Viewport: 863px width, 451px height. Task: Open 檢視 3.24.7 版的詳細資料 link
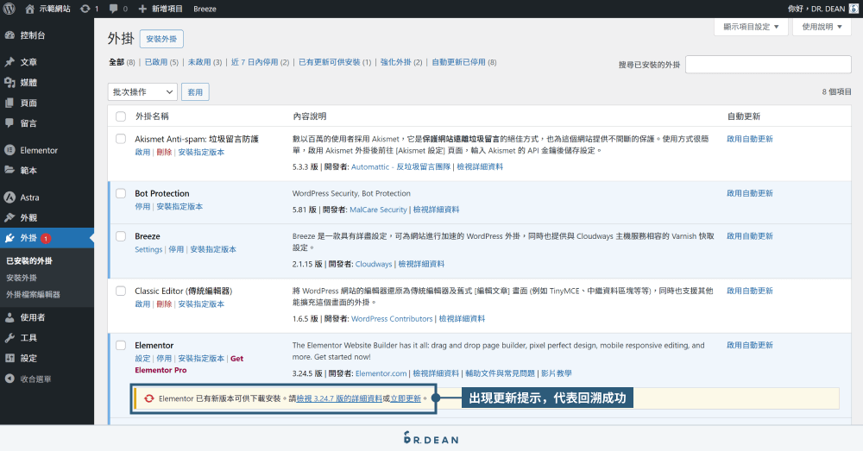click(339, 398)
